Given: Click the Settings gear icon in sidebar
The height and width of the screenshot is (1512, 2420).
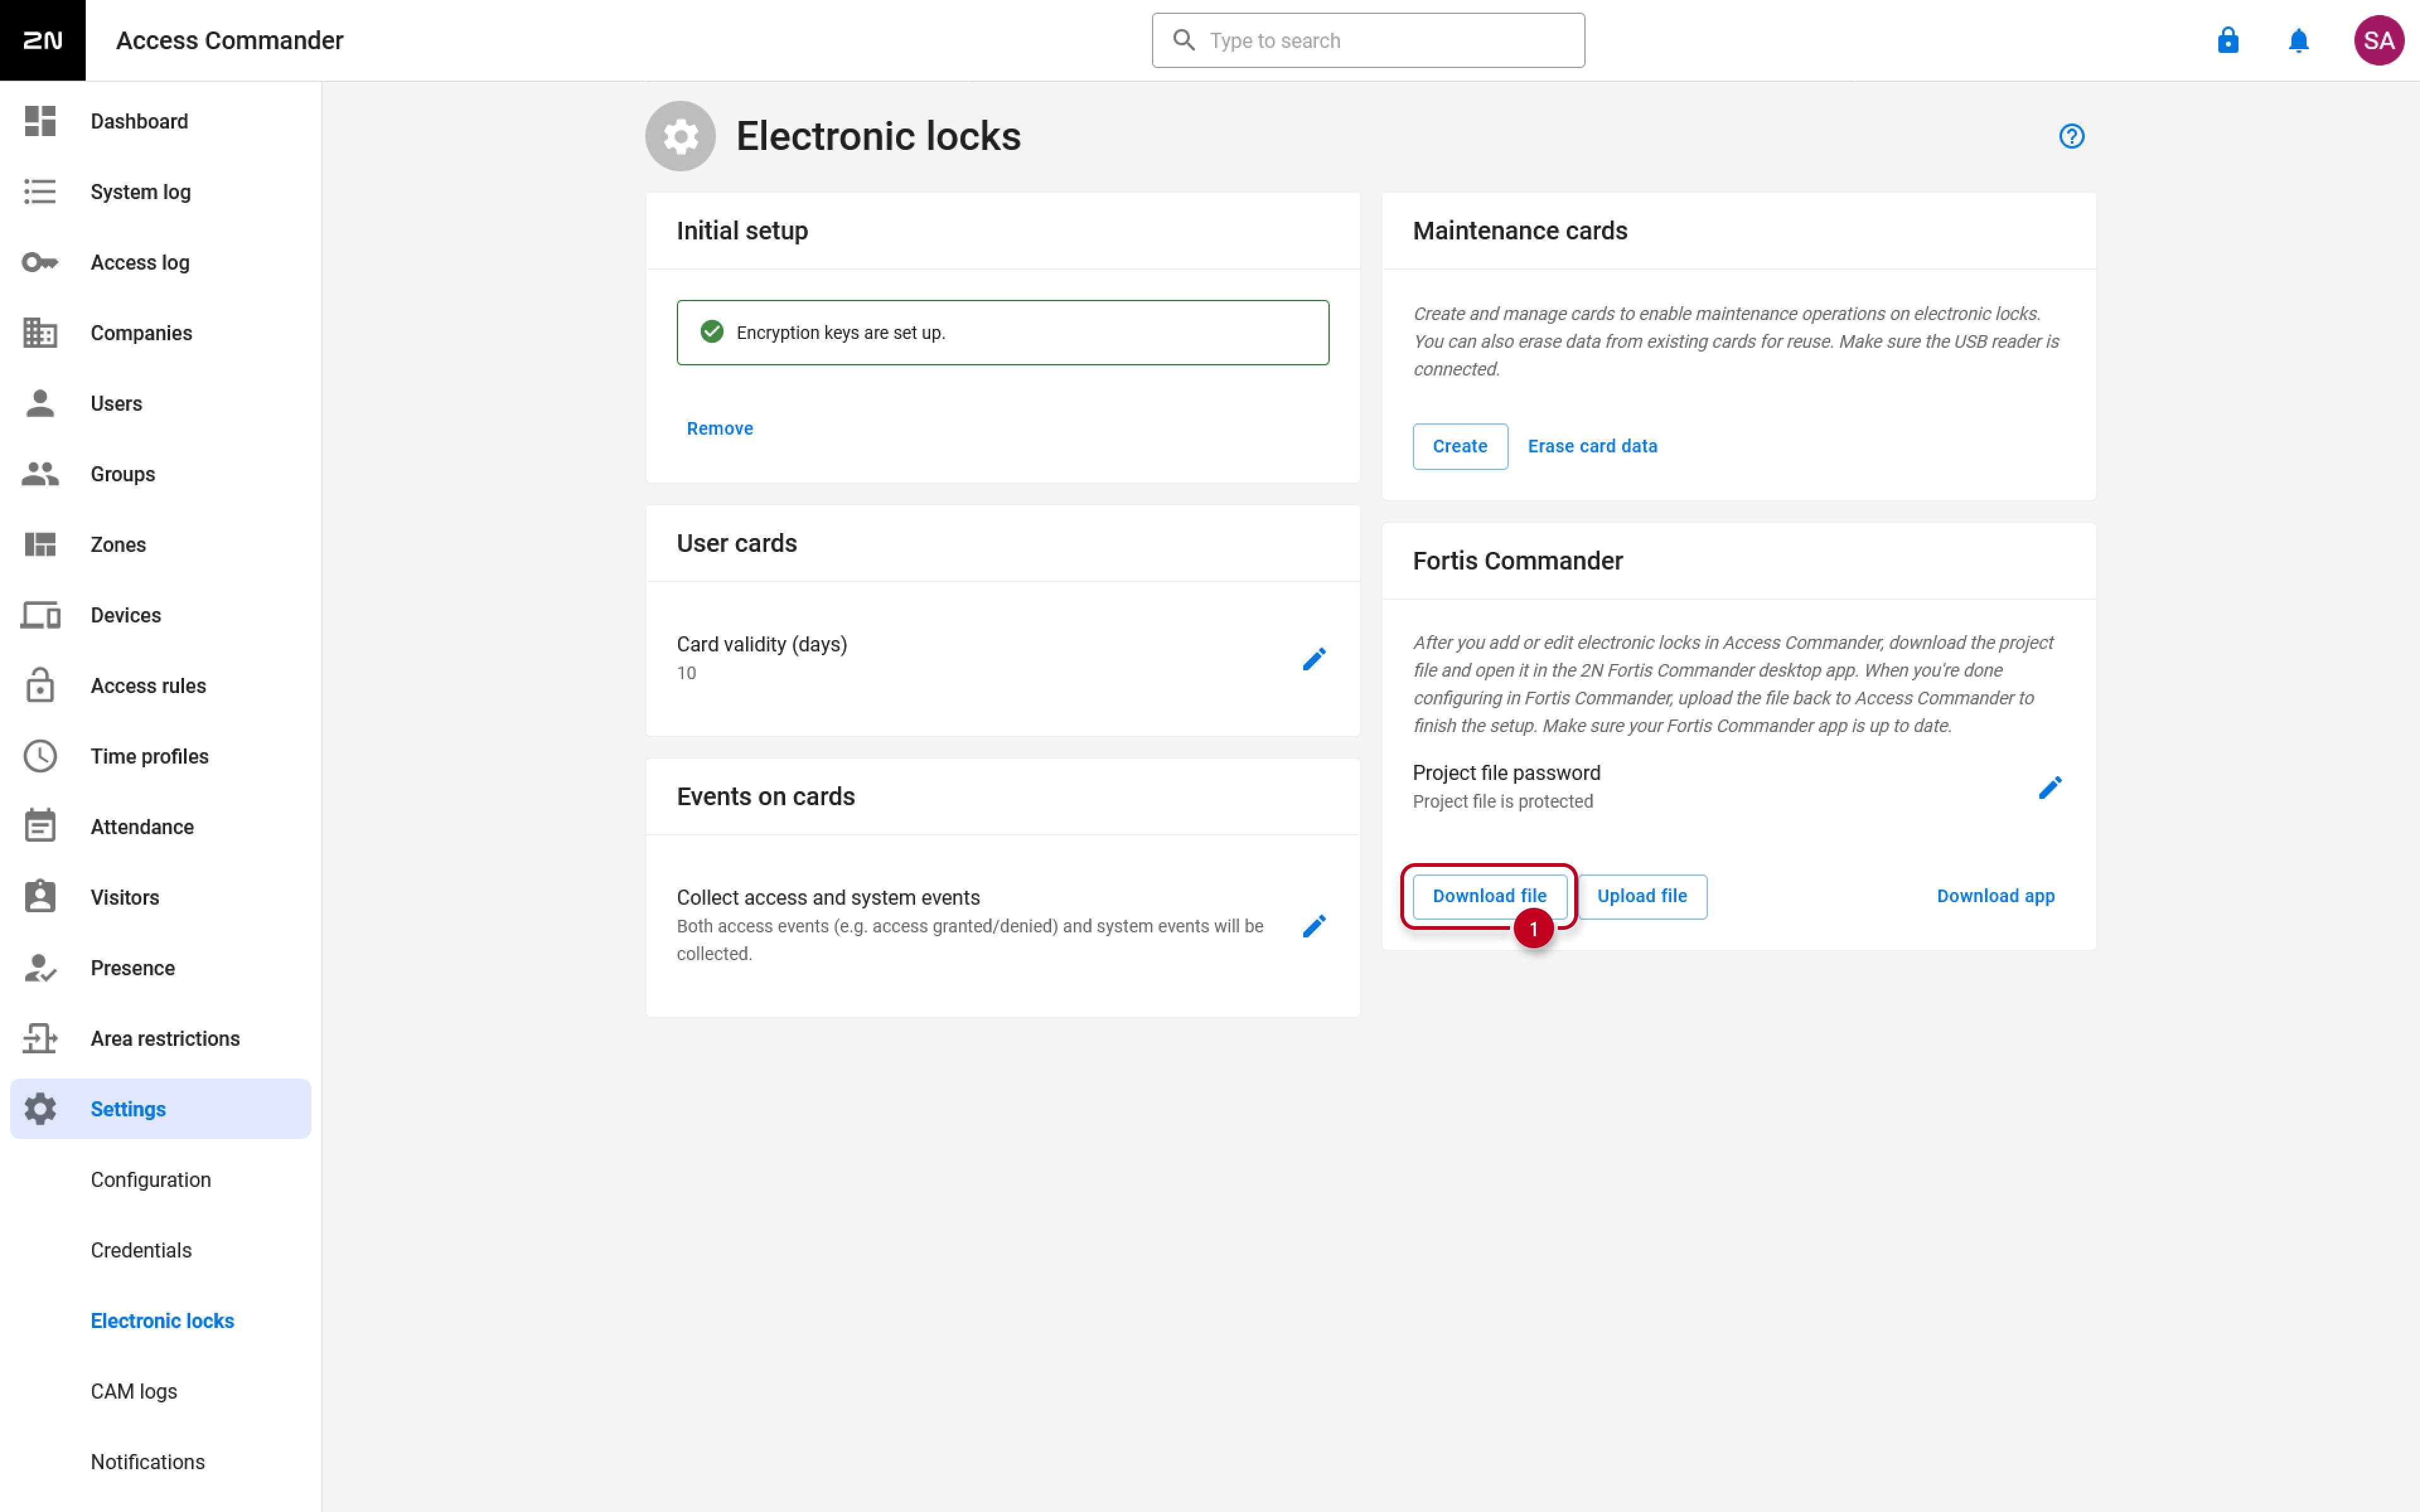Looking at the screenshot, I should tap(40, 1109).
